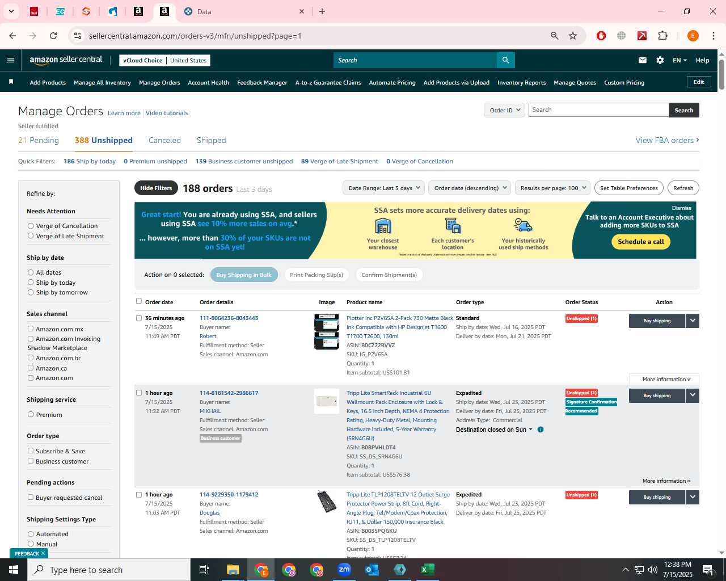Open the mail messages icon
This screenshot has width=726, height=581.
[x=643, y=60]
